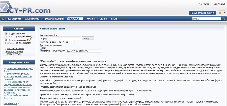
Task: Click the Поиск search field
Action: (x=206, y=19)
